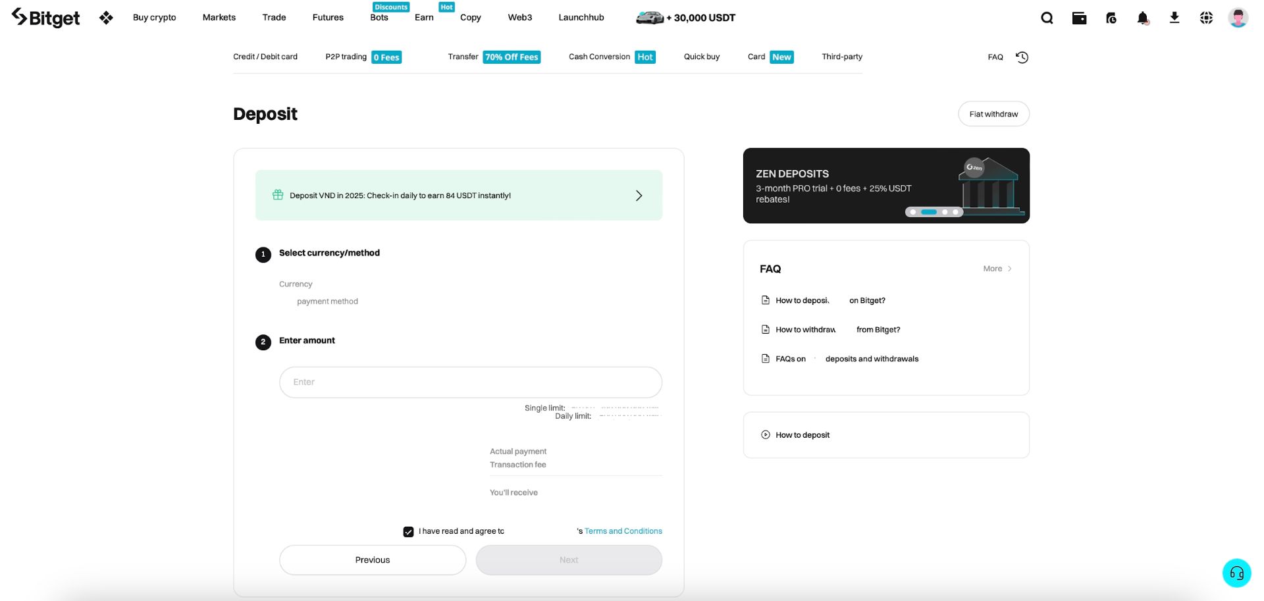Click the Previous button
Screen dimensions: 1264x601
point(373,560)
